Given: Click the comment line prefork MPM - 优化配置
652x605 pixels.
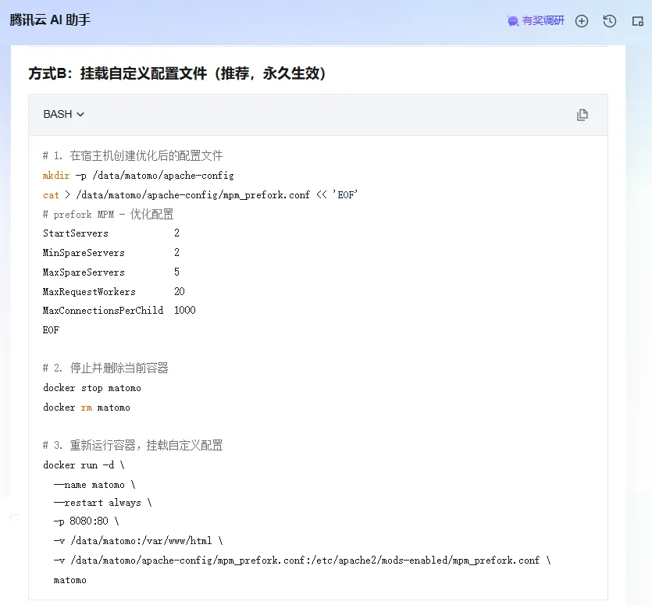Looking at the screenshot, I should click(108, 214).
